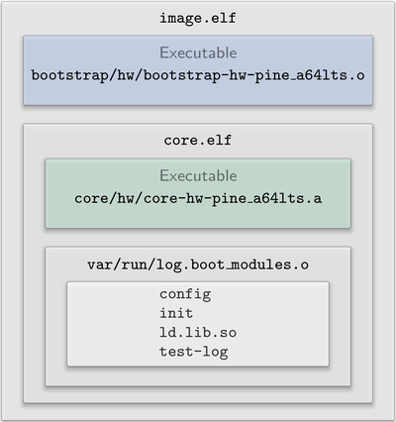
Task: Select the test-log module entry
Action: [x=194, y=352]
